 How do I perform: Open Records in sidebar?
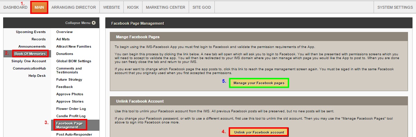pos(39,39)
